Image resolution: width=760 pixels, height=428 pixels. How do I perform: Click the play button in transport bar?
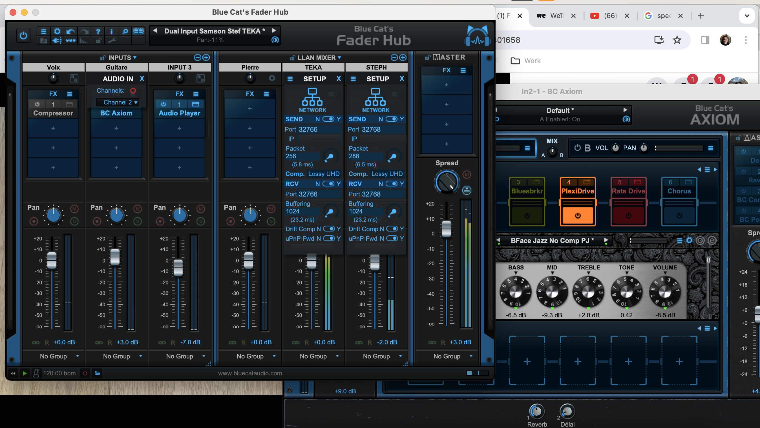point(25,373)
